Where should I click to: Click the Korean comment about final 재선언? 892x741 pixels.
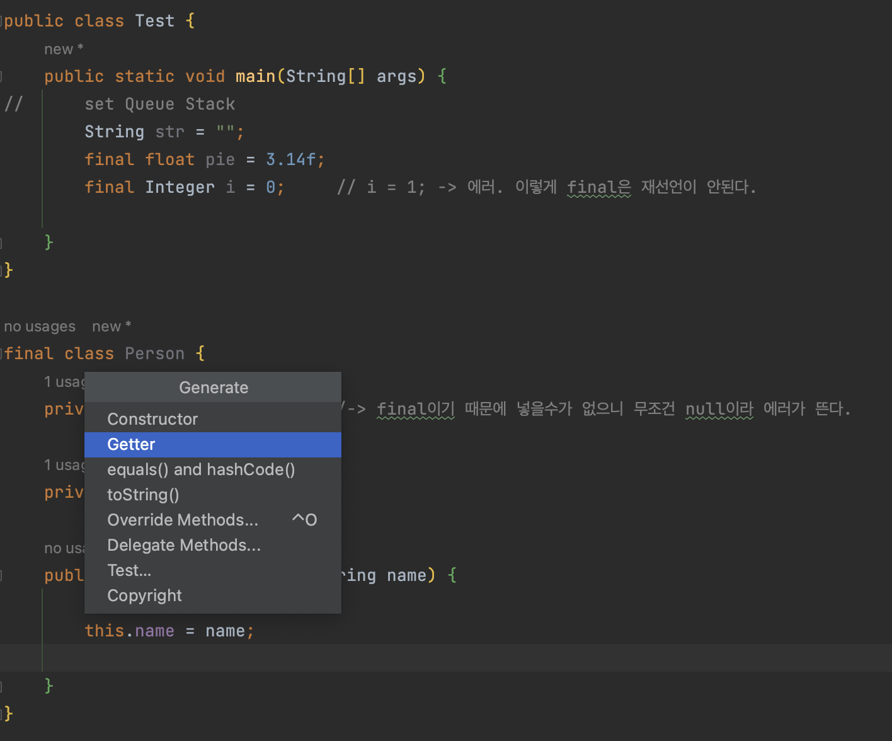point(546,187)
